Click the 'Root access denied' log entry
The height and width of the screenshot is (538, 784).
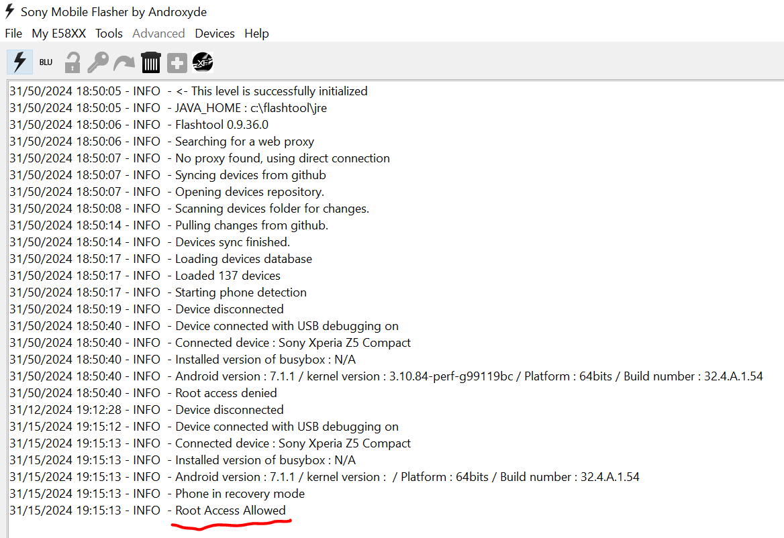pos(226,393)
